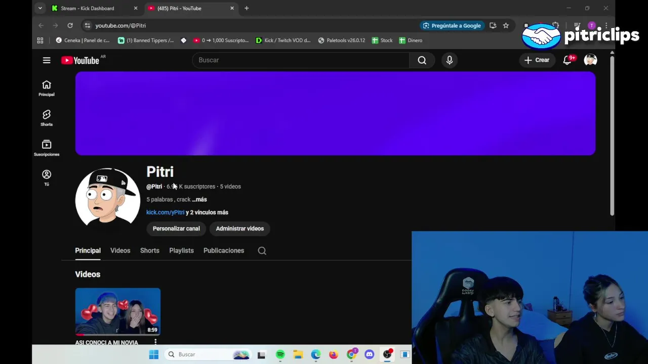Image resolution: width=648 pixels, height=364 pixels.
Task: Close the Stream - Kick Dashboard tab
Action: (x=135, y=8)
